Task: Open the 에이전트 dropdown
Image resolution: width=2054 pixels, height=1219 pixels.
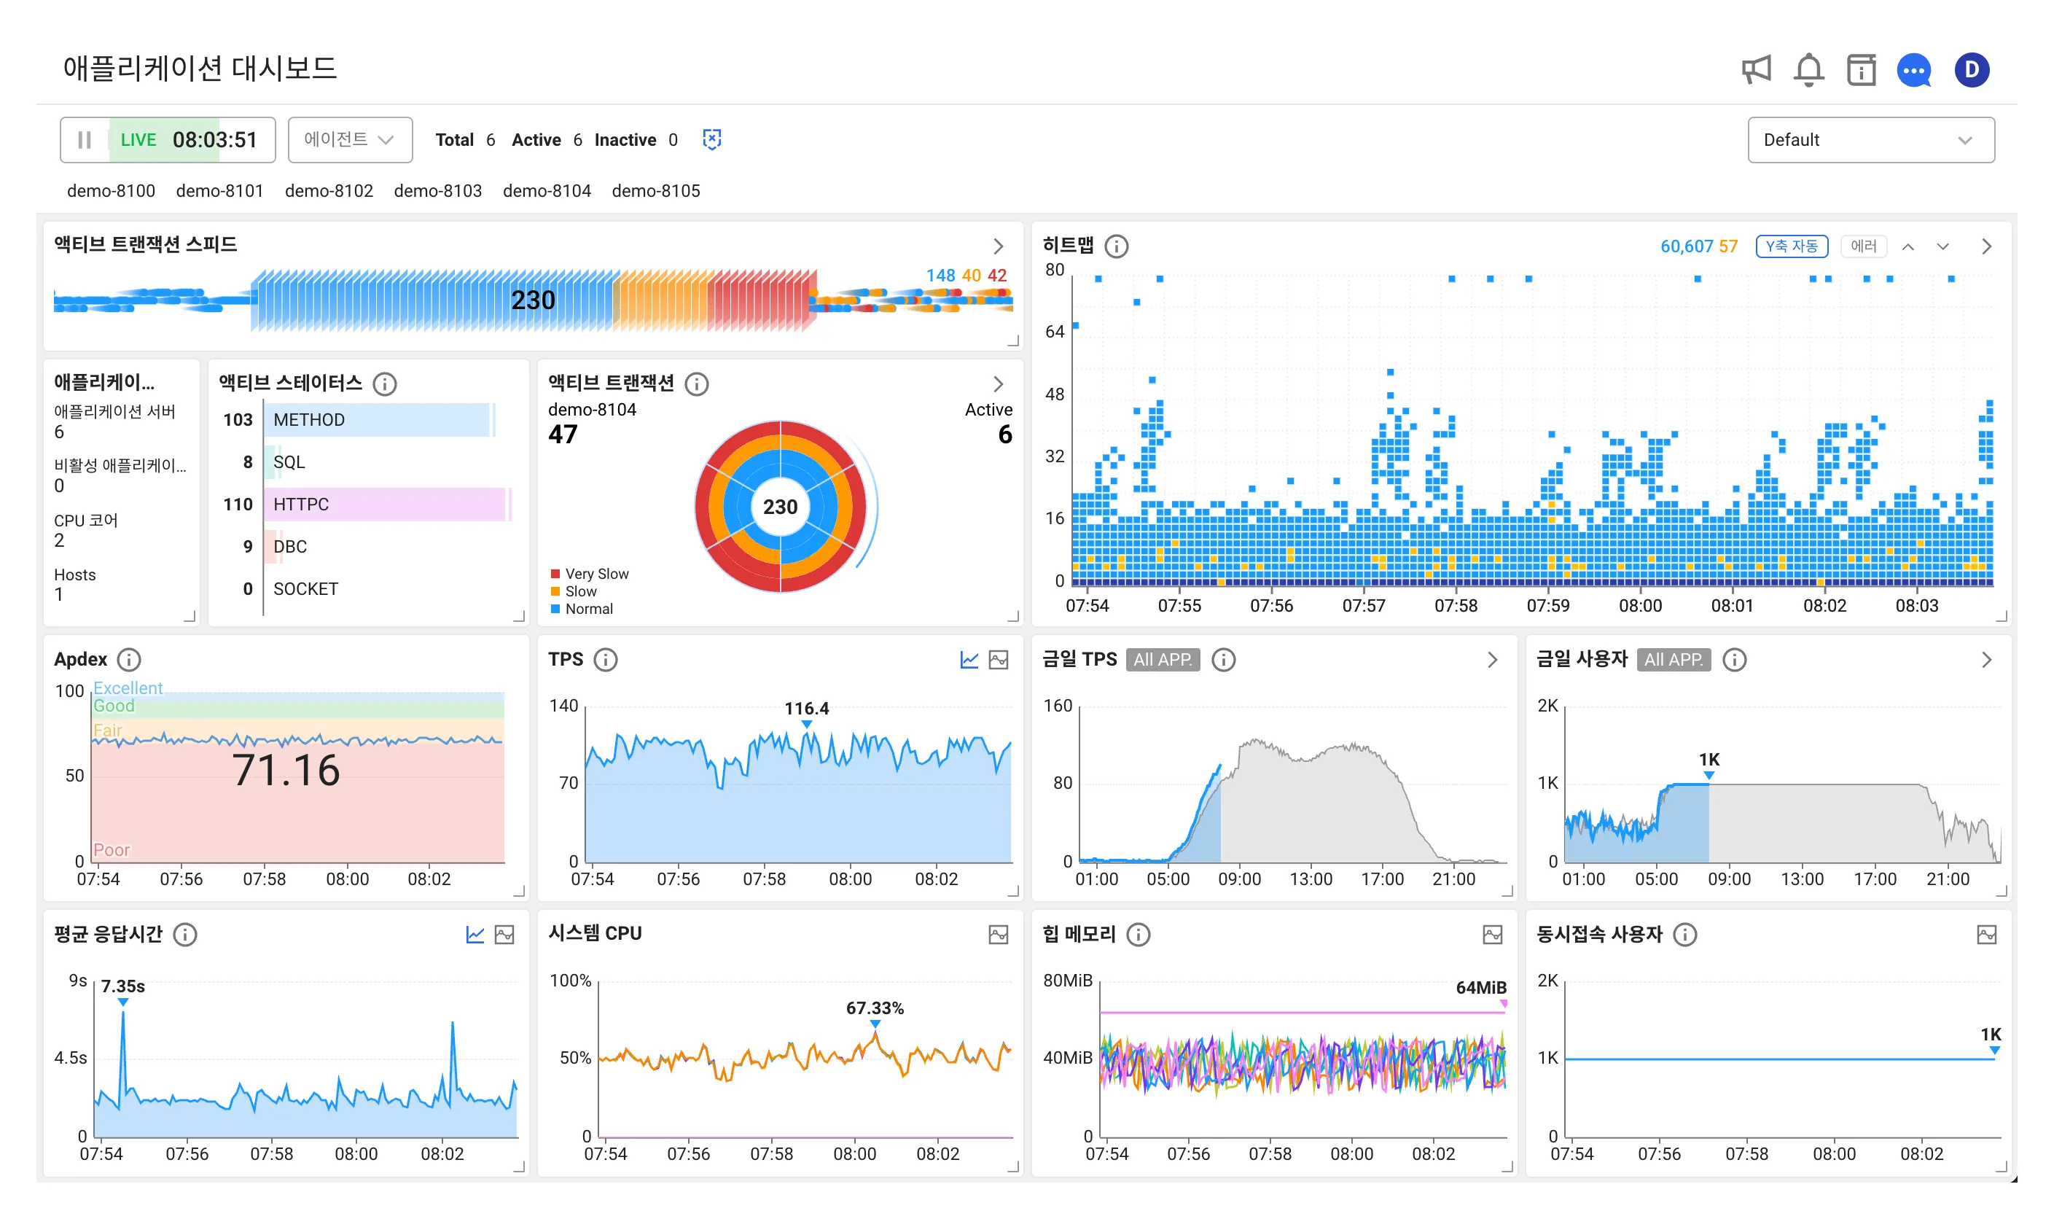Action: [x=349, y=140]
